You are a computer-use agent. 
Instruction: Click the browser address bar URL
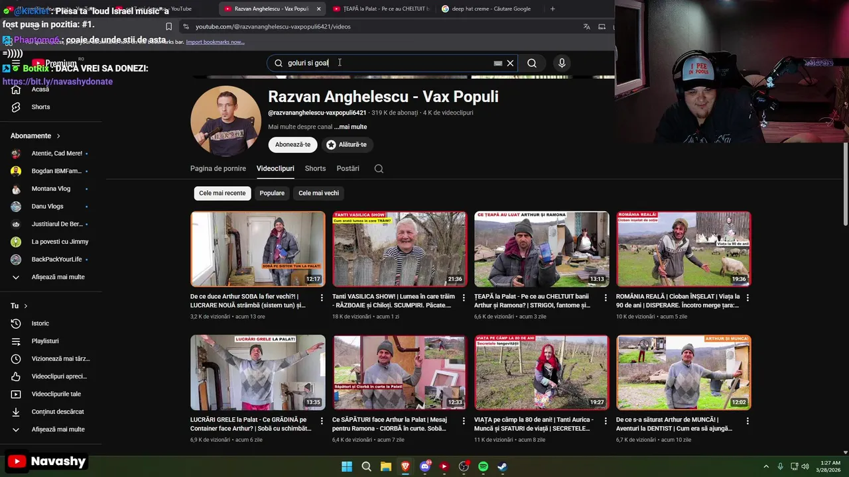[273, 26]
